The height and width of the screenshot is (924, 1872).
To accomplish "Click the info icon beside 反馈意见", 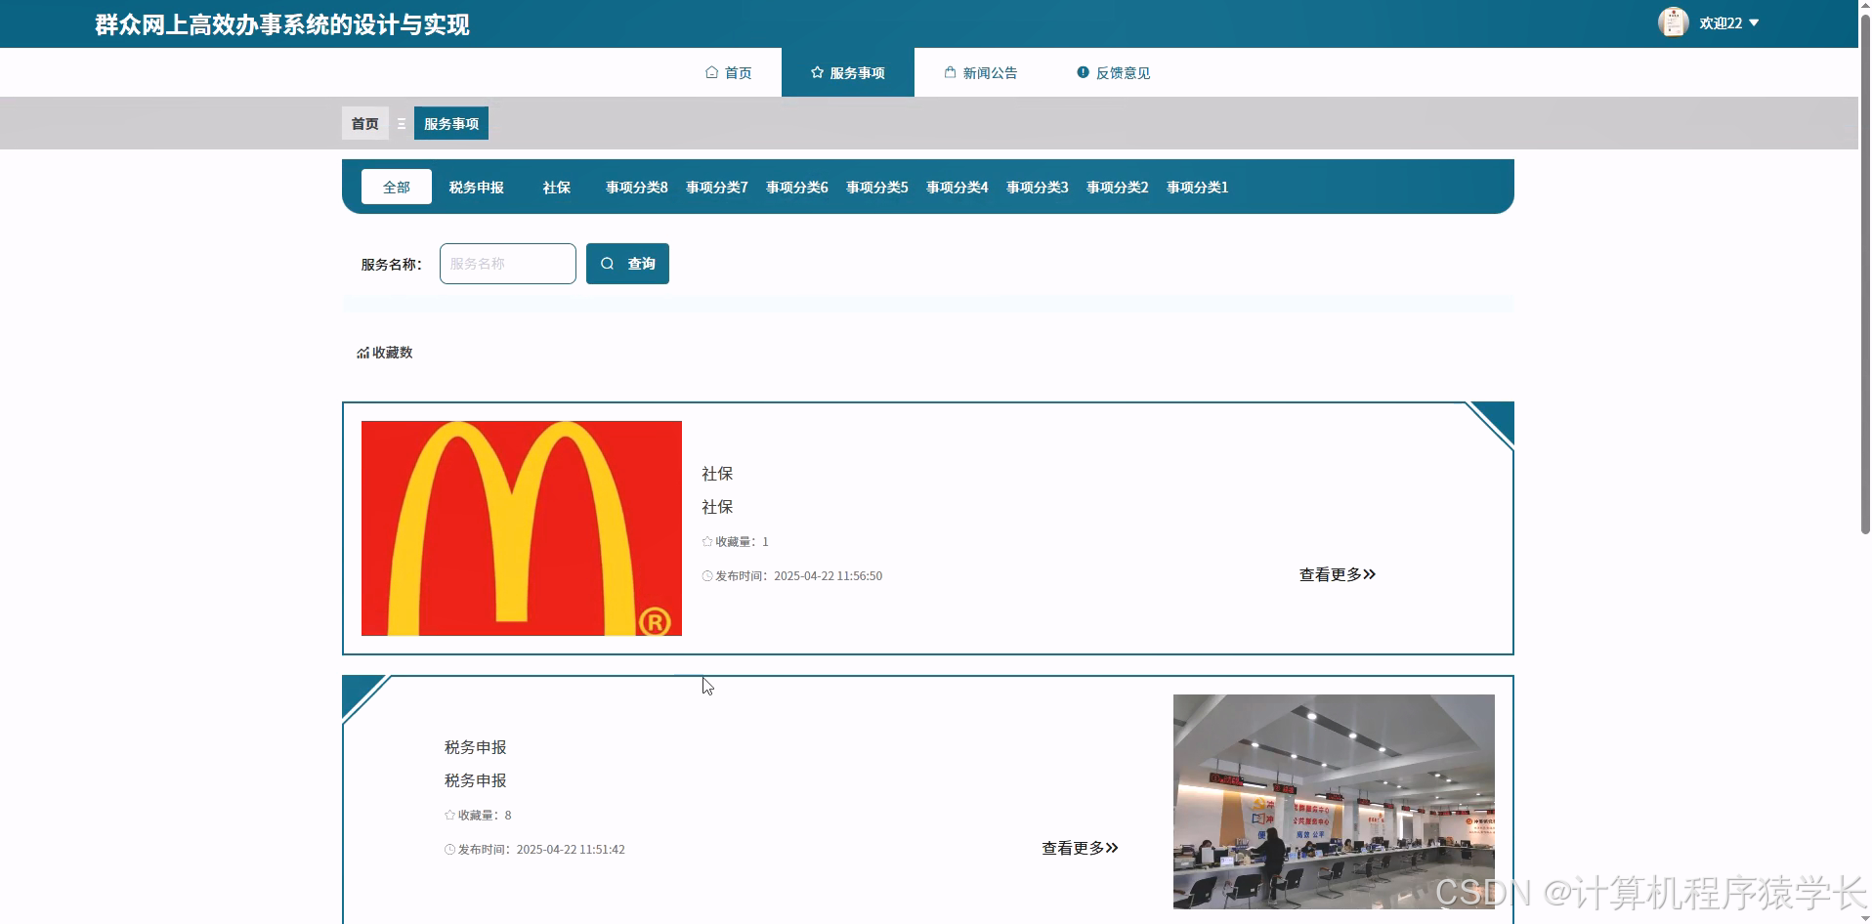I will 1082,72.
